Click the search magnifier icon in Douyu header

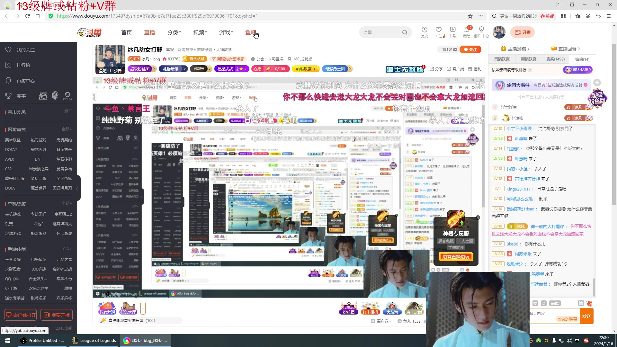(405, 32)
